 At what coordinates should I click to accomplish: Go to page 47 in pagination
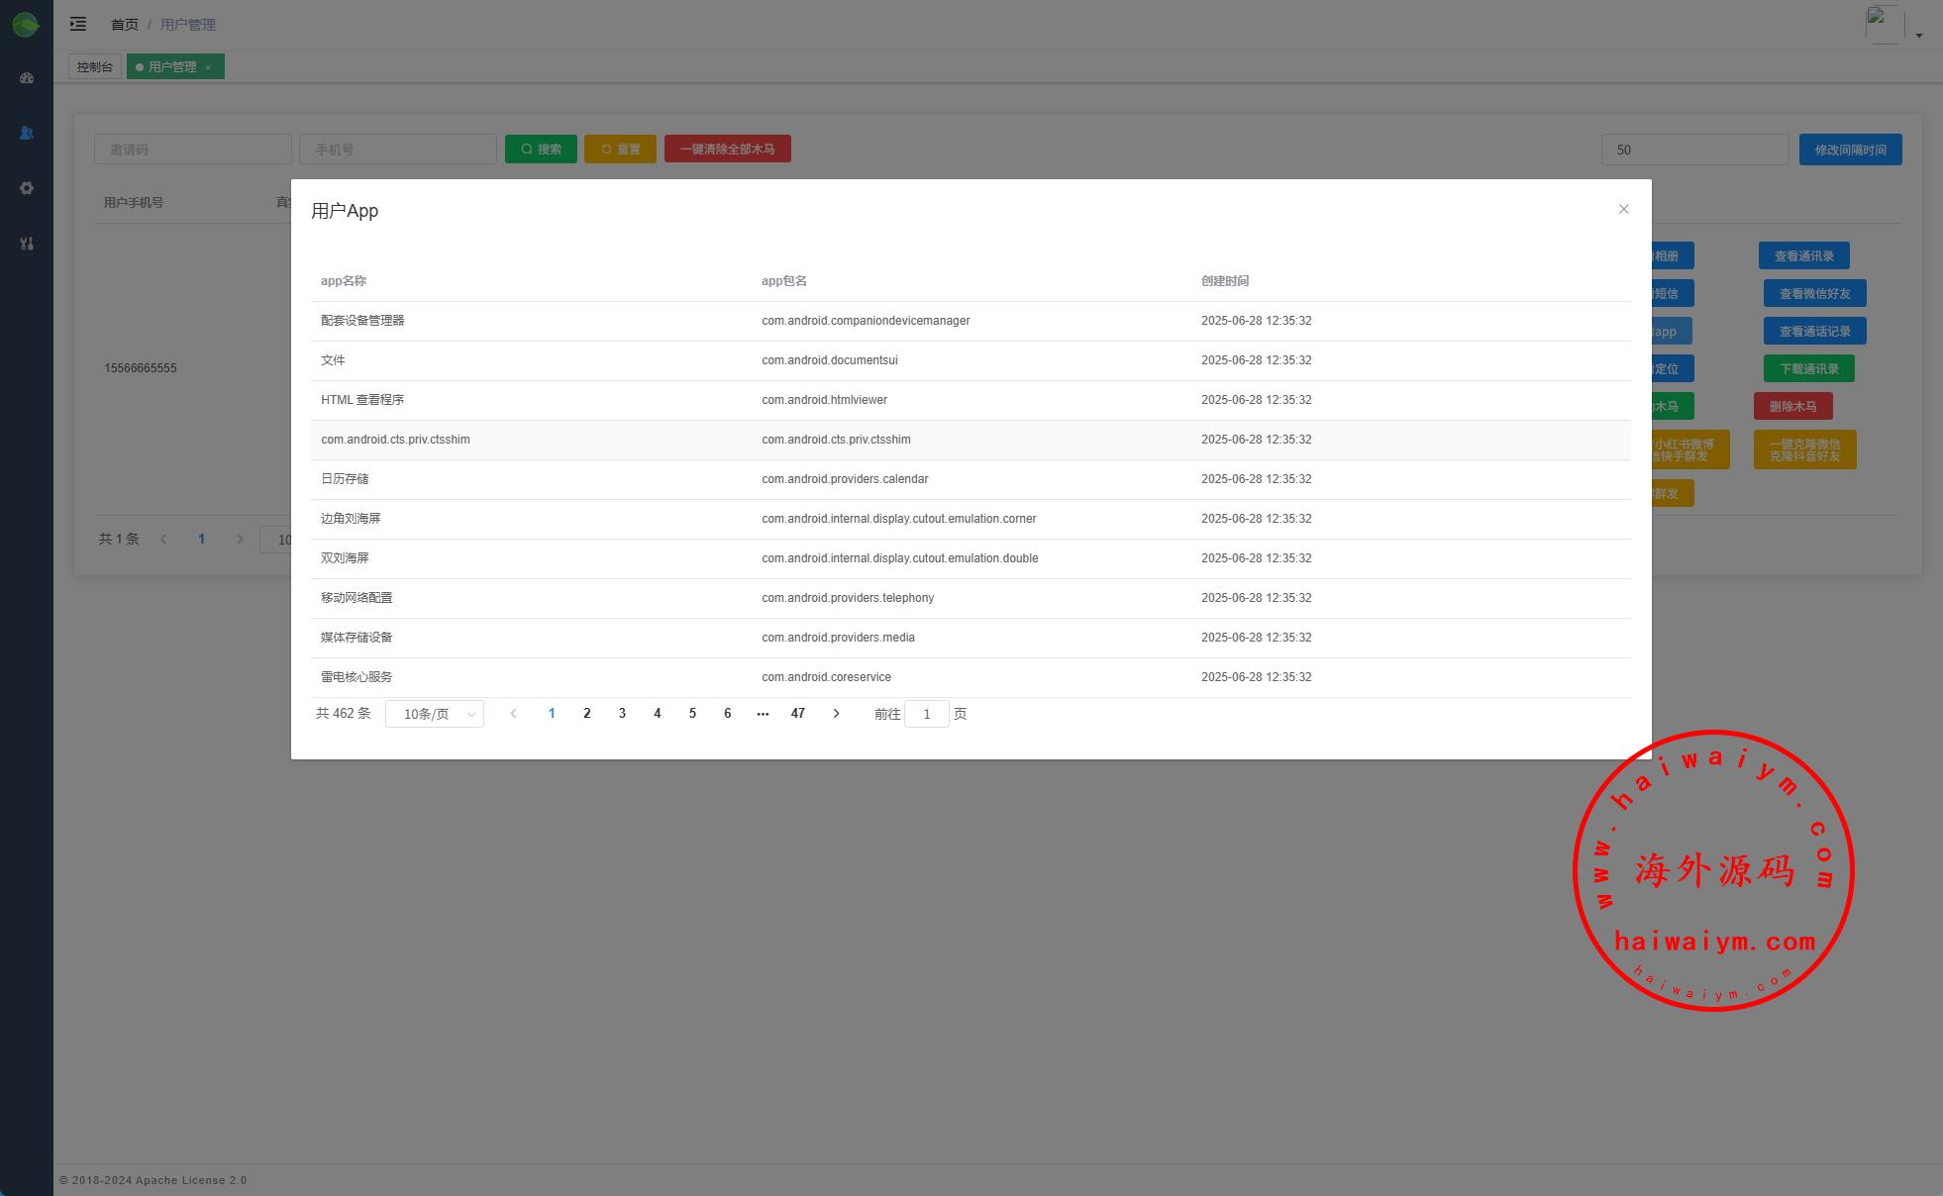[797, 714]
